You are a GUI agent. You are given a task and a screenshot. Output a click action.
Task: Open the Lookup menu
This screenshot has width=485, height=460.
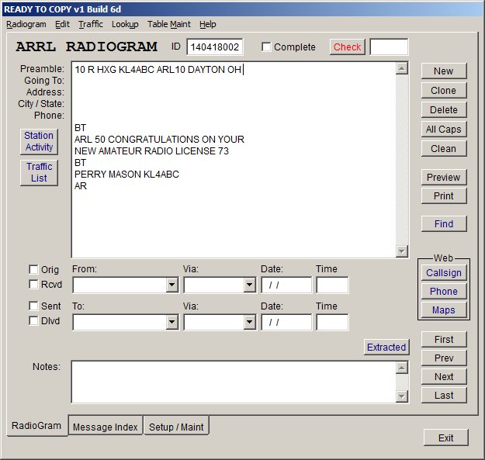point(125,24)
